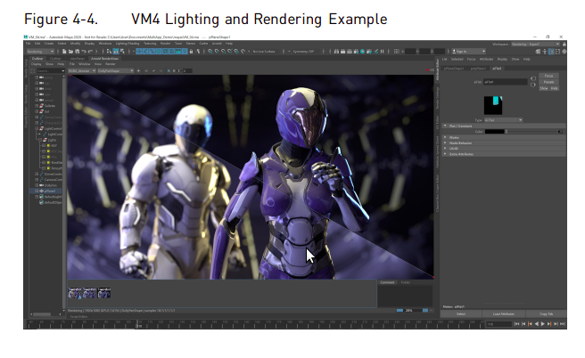Open the Arnold menu
This screenshot has width=585, height=358.
click(x=217, y=44)
